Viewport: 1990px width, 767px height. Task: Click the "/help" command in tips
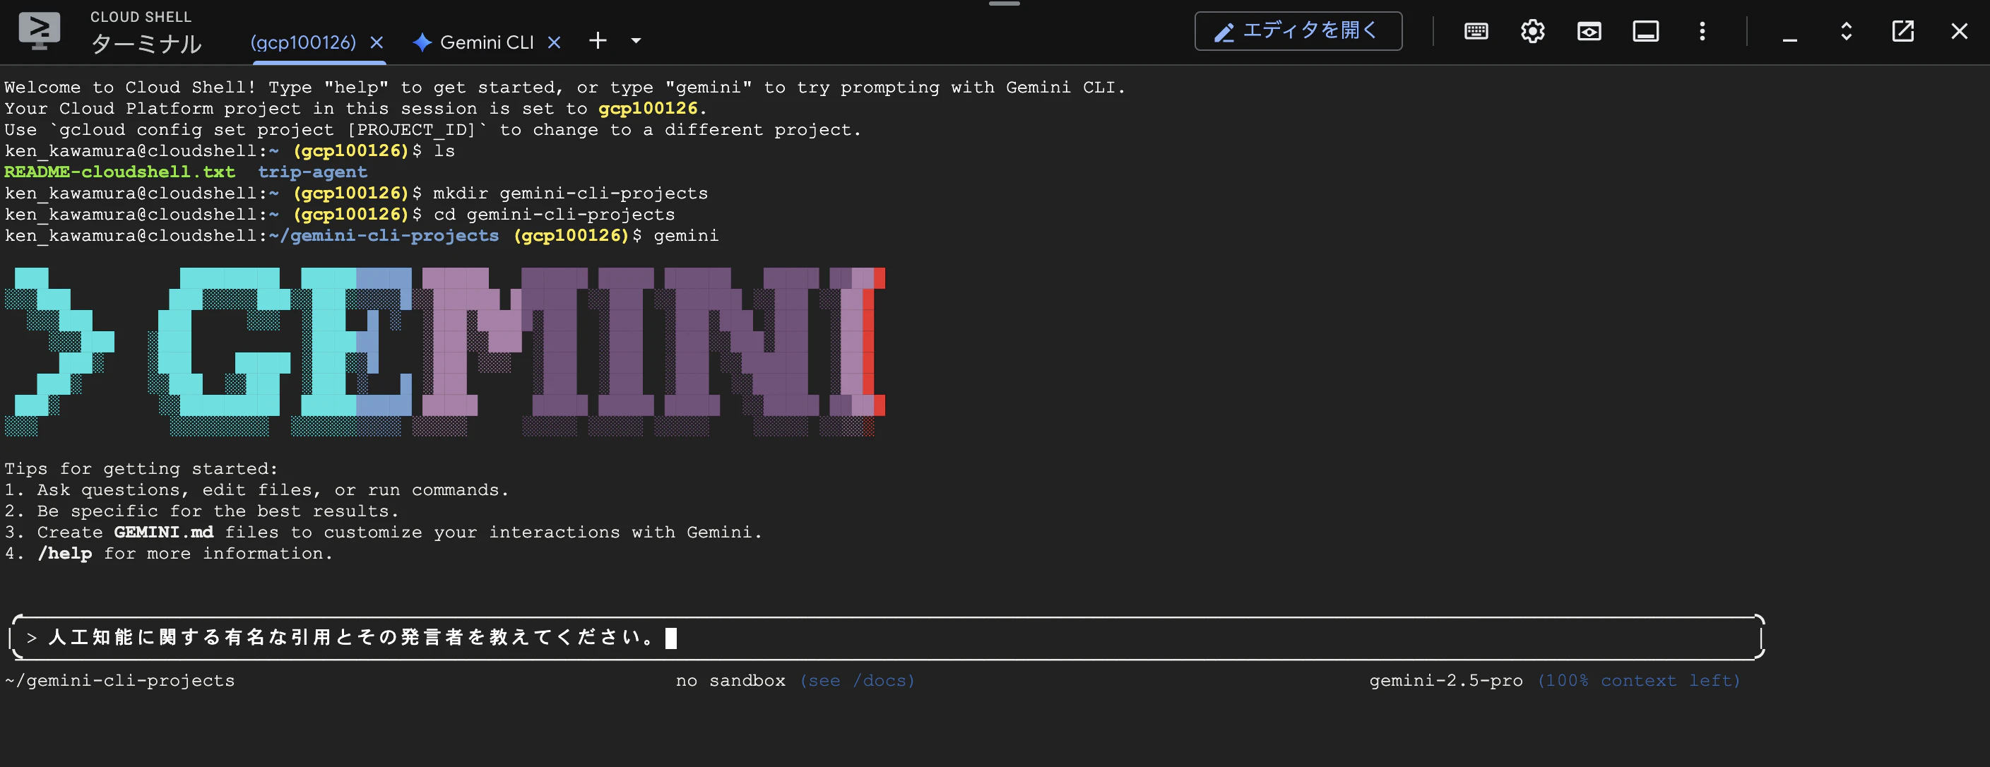coord(65,553)
